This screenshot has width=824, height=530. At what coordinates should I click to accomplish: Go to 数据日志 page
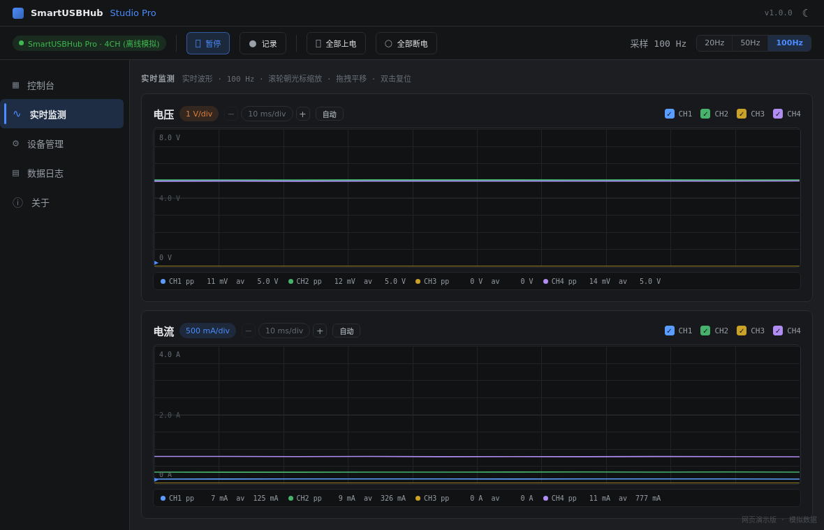tap(62, 173)
